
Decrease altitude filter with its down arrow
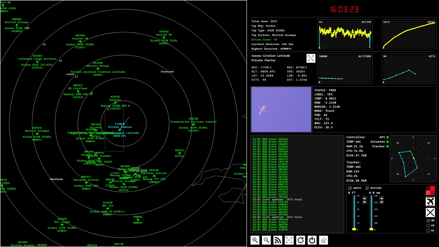(364, 202)
